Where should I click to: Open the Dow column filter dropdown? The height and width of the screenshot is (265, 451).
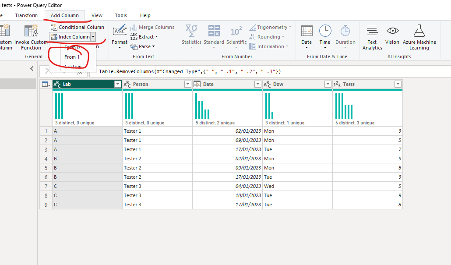click(328, 84)
